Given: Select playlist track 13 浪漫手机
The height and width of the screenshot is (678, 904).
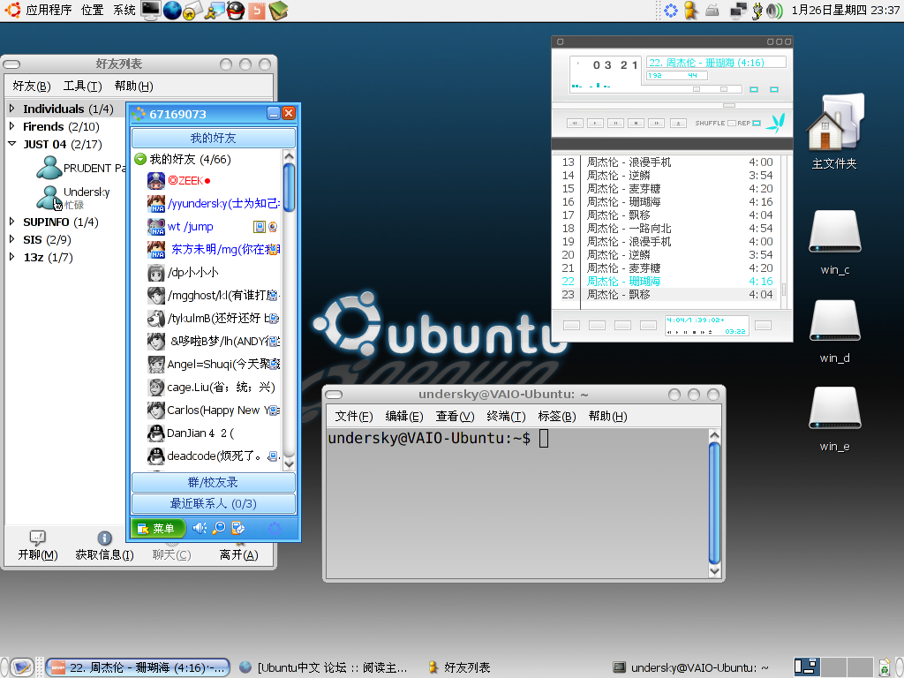Looking at the screenshot, I should pyautogui.click(x=667, y=162).
